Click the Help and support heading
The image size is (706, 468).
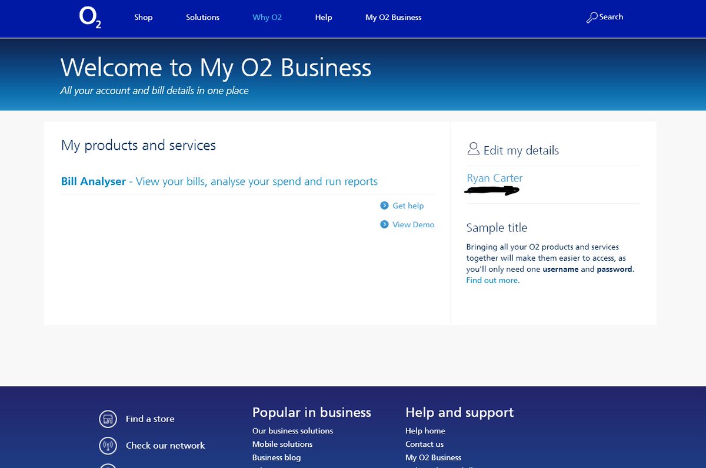click(x=459, y=413)
